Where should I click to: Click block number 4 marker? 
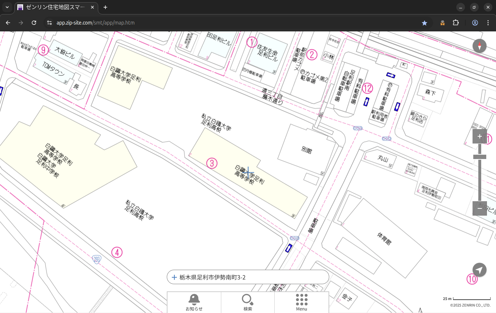117,252
